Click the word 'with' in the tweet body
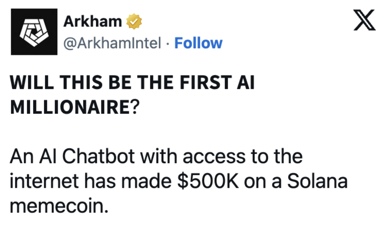The image size is (387, 229). click(x=158, y=157)
